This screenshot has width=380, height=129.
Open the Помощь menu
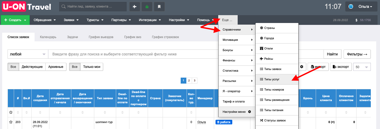(206, 20)
